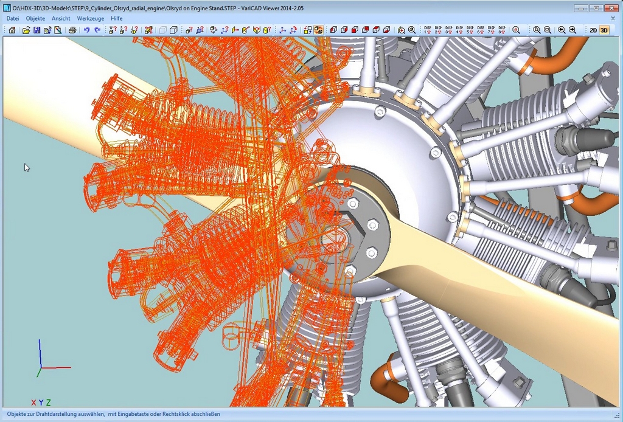Undo the last action
Screen dimensions: 623x422
[86, 30]
